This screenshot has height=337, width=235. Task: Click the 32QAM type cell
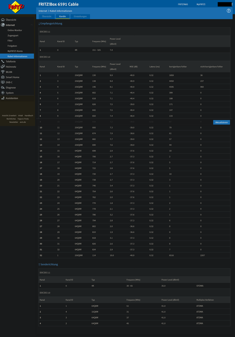[95, 312]
